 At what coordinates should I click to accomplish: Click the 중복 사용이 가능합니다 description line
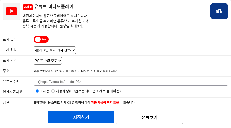53,26
